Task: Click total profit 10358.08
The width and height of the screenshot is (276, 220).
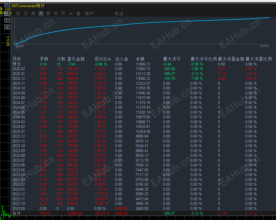Action: pos(74,213)
